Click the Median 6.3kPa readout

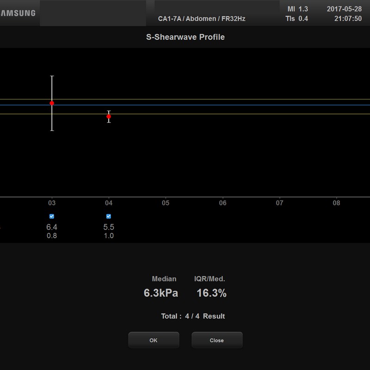(160, 293)
